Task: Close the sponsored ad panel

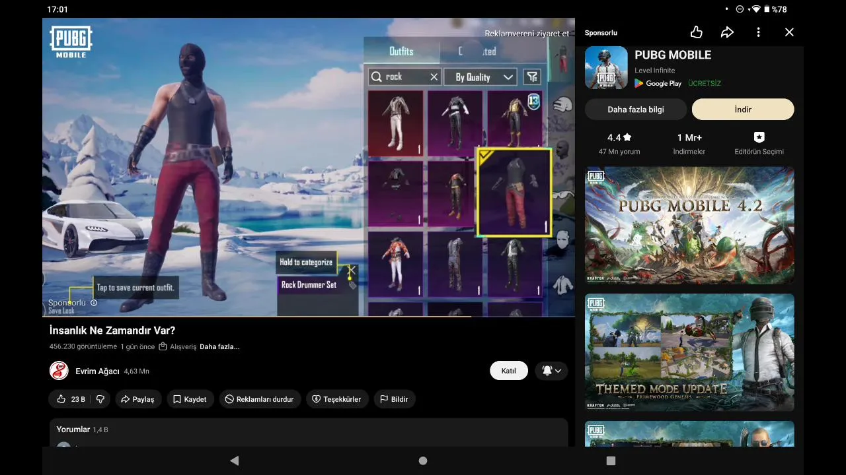Action: click(789, 32)
